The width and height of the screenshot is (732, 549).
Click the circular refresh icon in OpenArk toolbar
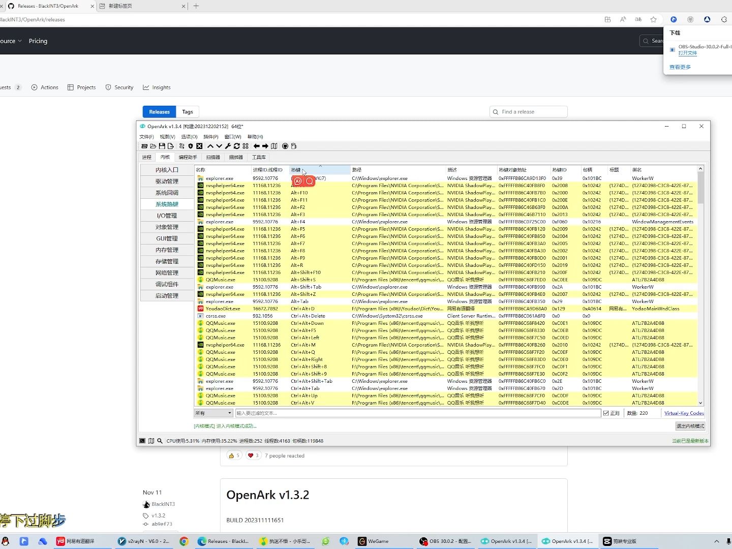click(x=236, y=146)
